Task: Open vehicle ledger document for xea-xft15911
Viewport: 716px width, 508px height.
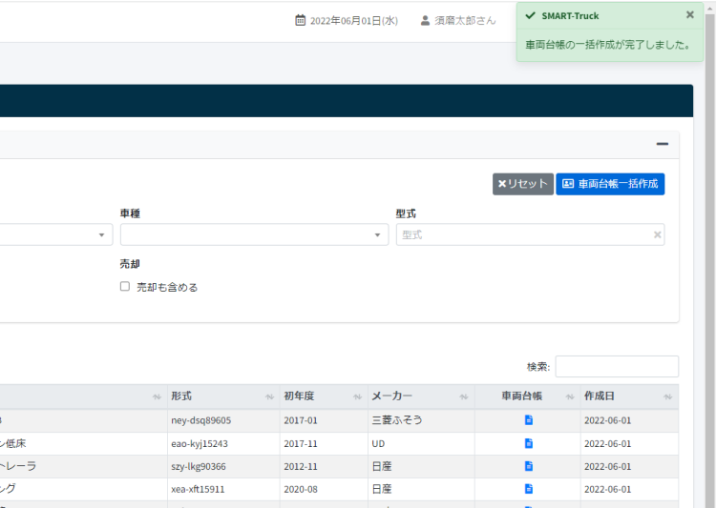Action: click(528, 489)
